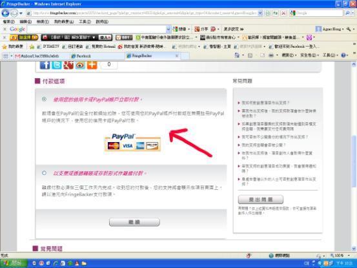Share the page on Twitter
This screenshot has width=357, height=268.
click(56, 65)
